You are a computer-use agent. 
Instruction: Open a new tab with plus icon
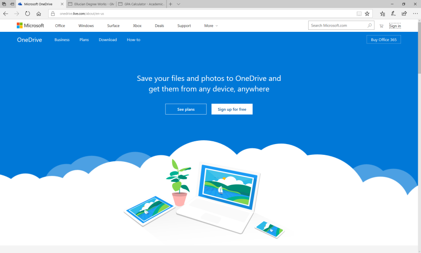click(x=170, y=4)
